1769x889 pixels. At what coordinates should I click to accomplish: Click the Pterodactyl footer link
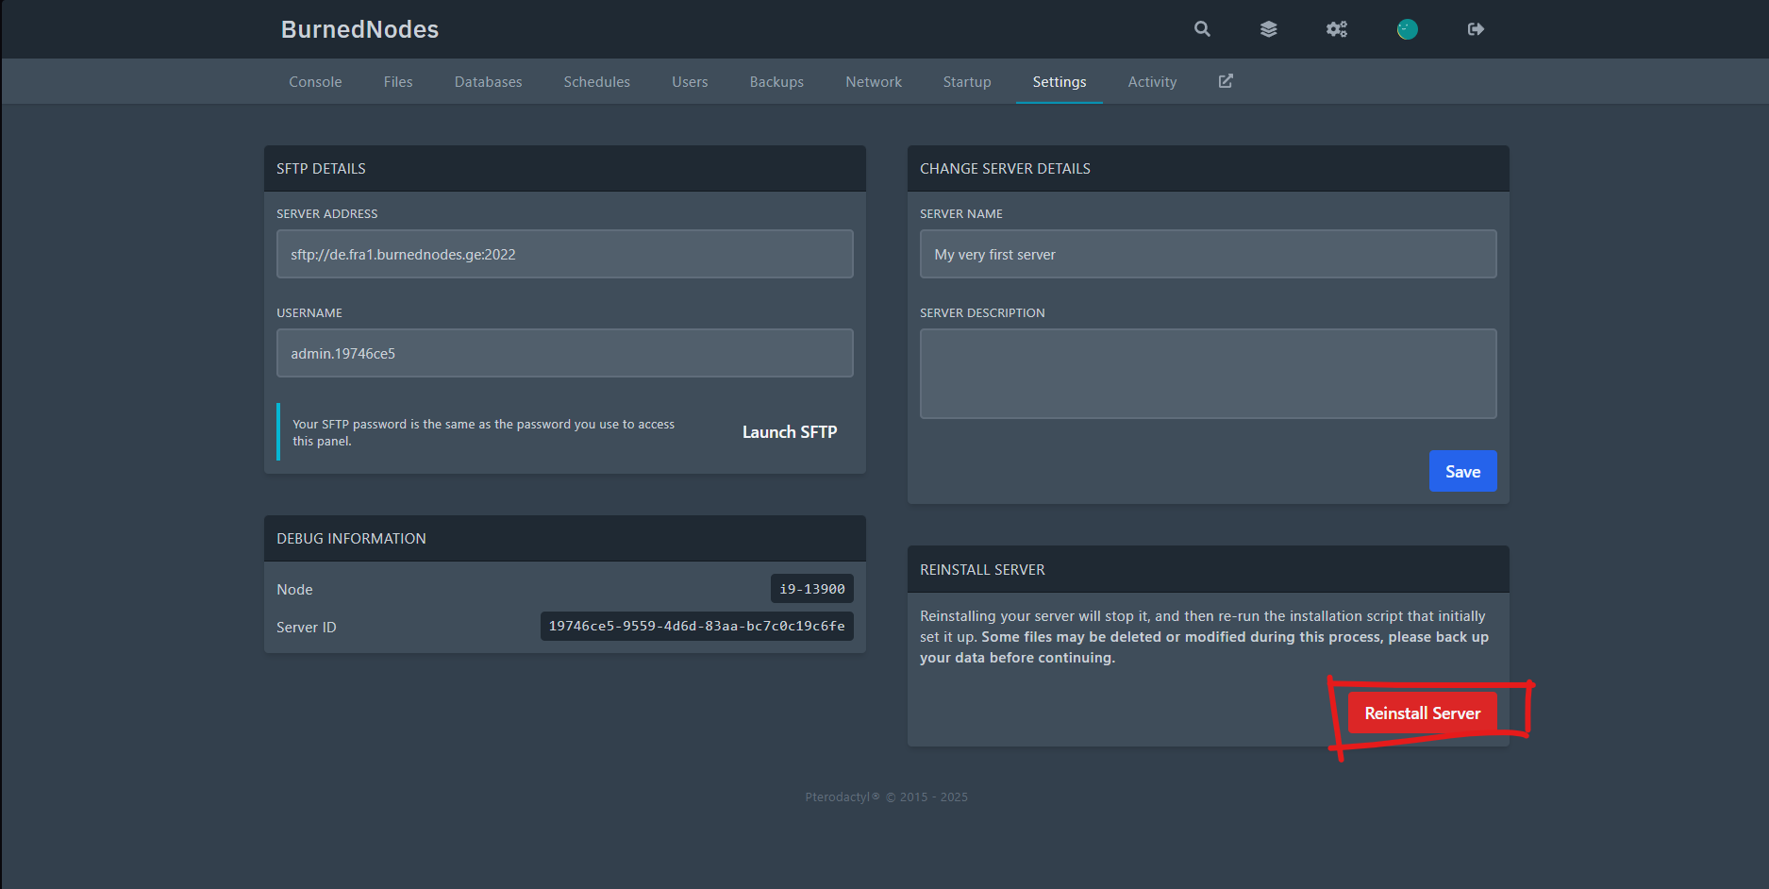pyautogui.click(x=843, y=797)
